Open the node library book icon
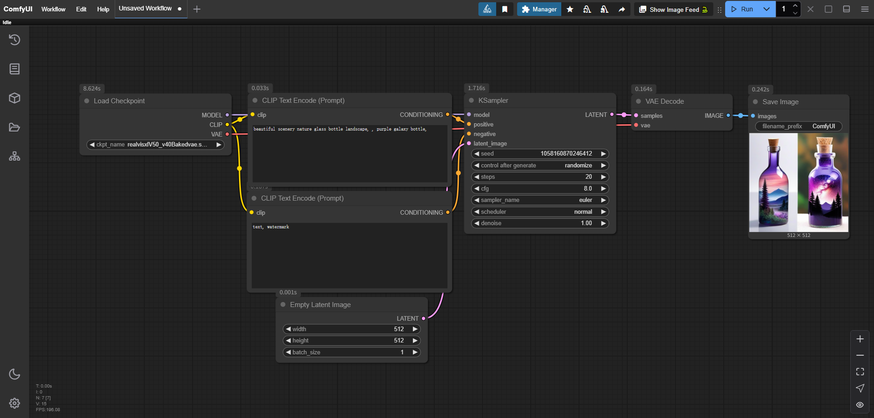874x418 pixels. [15, 69]
